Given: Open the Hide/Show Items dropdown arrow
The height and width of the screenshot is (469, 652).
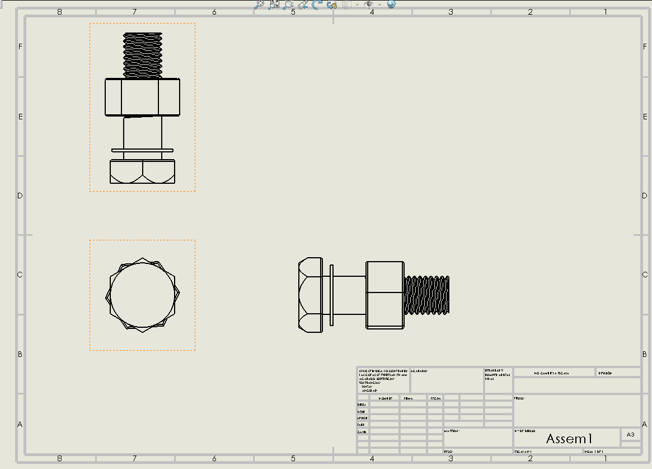Looking at the screenshot, I should (x=379, y=5).
